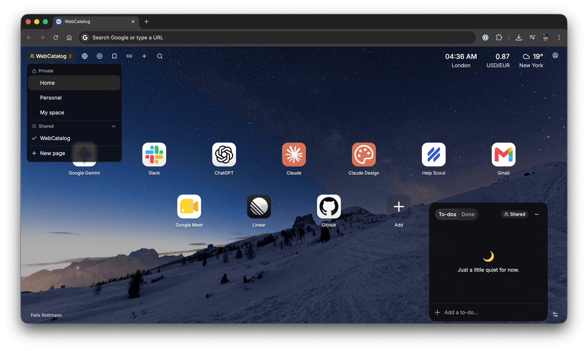Close the WebCatalog browser tab
The height and width of the screenshot is (351, 588).
133,21
